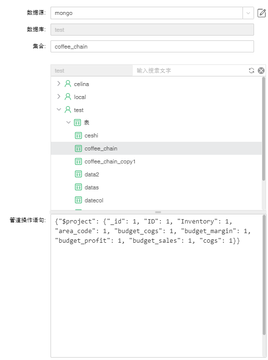268x360 pixels.
Task: Click inside the pipeline statement text area
Action: pyautogui.click(x=157, y=286)
